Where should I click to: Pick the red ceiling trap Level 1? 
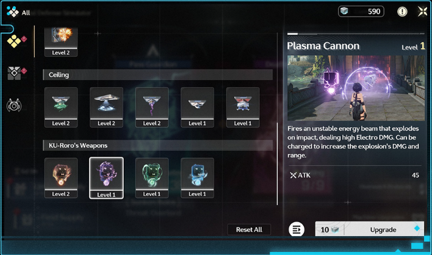(243, 107)
